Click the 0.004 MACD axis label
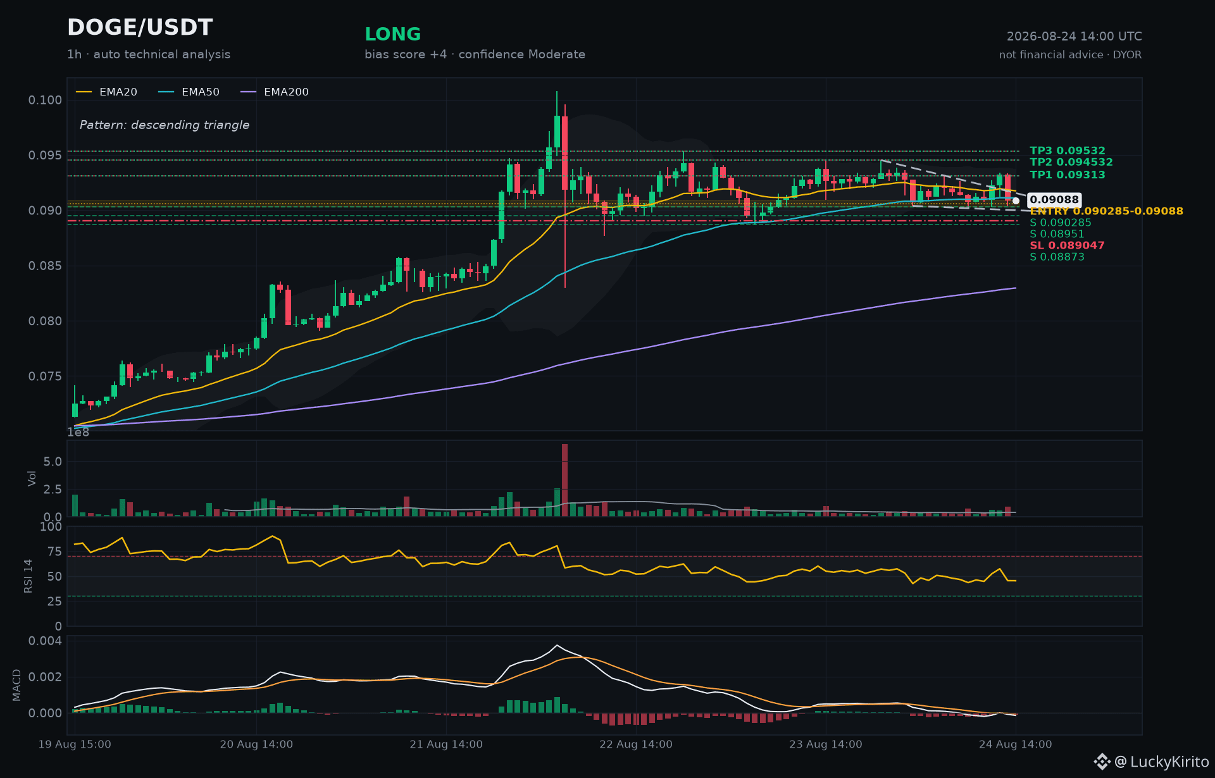This screenshot has height=778, width=1215. [x=46, y=641]
